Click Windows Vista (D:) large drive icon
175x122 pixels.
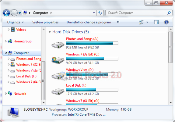(58, 76)
